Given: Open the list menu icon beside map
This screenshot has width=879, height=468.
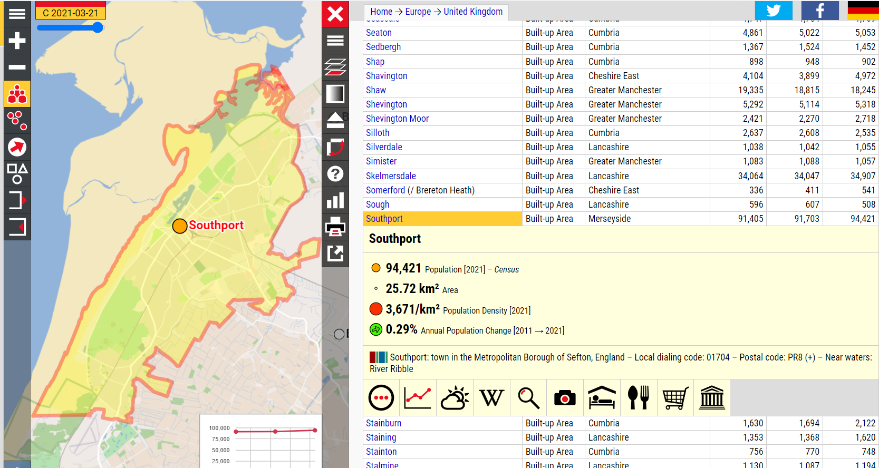Looking at the screenshot, I should [x=335, y=41].
